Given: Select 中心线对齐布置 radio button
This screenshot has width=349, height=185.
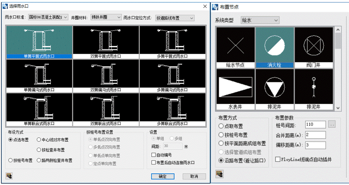Looking at the screenshot, I should point(39,140).
